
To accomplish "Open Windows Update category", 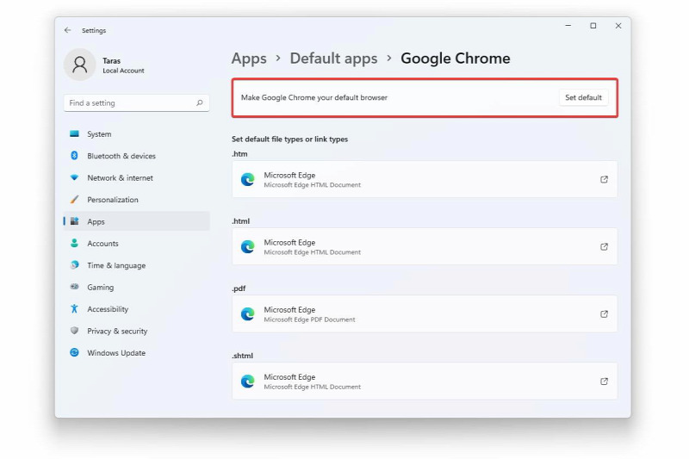I will (137, 353).
